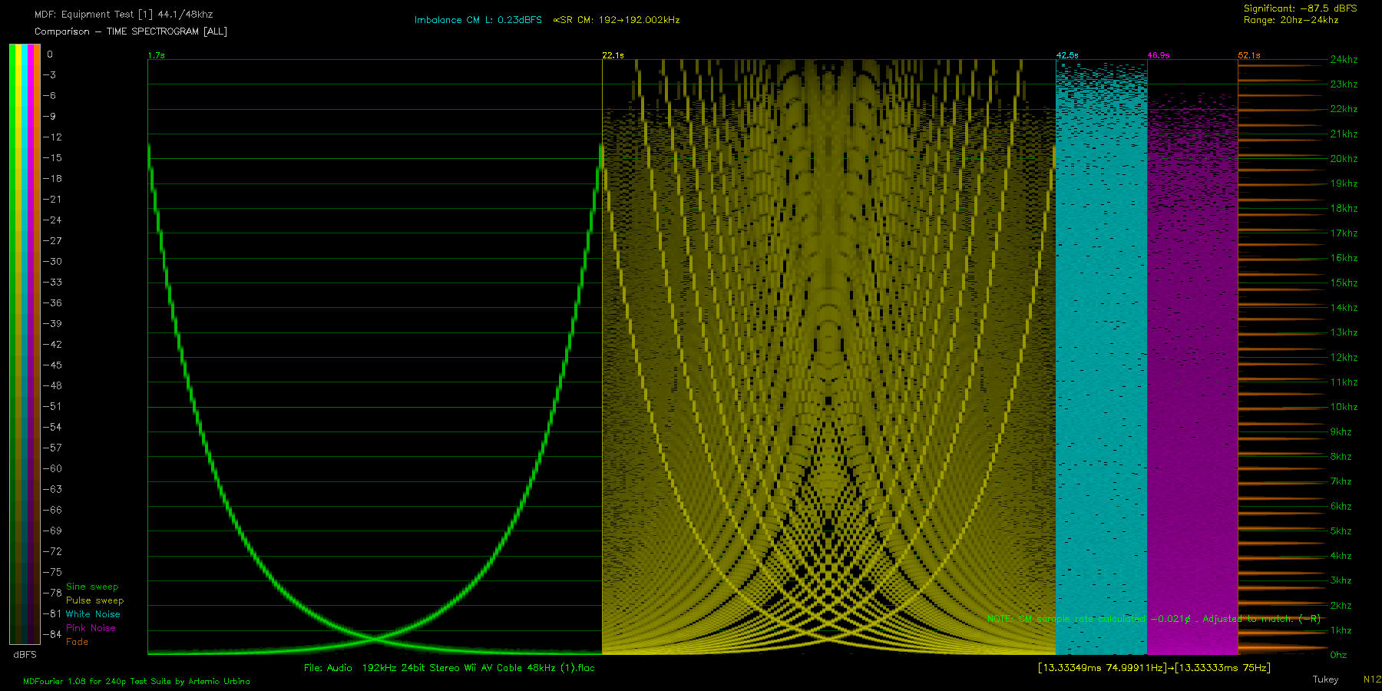Click the '20khz' frequency axis label

[1344, 159]
